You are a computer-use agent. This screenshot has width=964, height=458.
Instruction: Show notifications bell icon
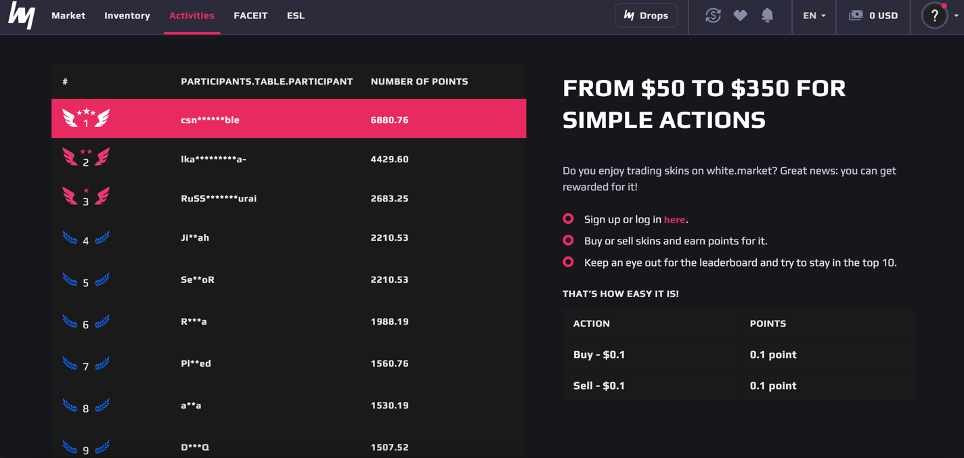coord(767,16)
